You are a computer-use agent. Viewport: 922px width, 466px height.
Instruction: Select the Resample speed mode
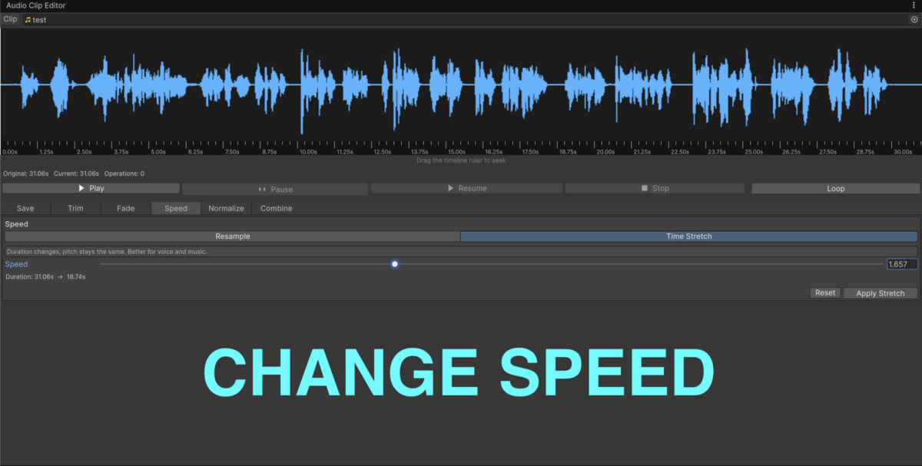(x=232, y=236)
